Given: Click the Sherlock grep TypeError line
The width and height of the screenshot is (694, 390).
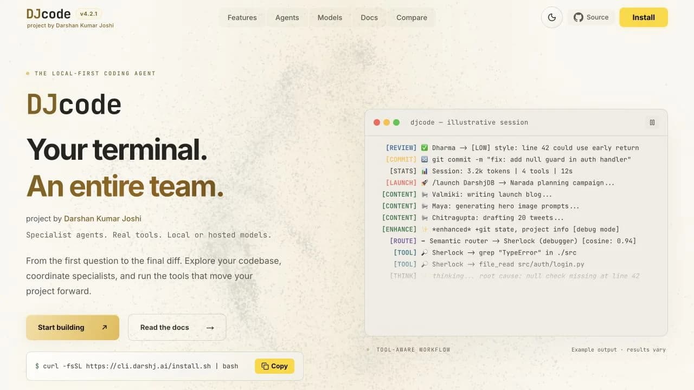Looking at the screenshot, I should tap(485, 252).
